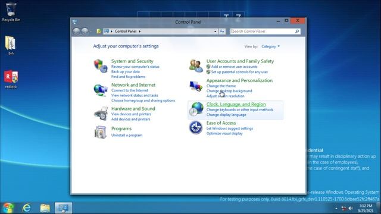Open Hardware and Sound heading link

pos(133,109)
